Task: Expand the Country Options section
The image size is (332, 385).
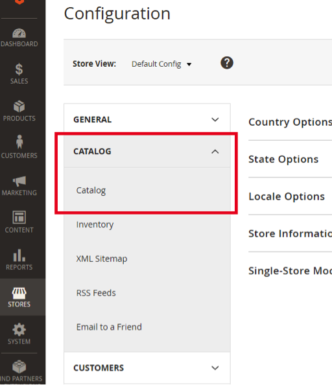Action: coord(290,122)
